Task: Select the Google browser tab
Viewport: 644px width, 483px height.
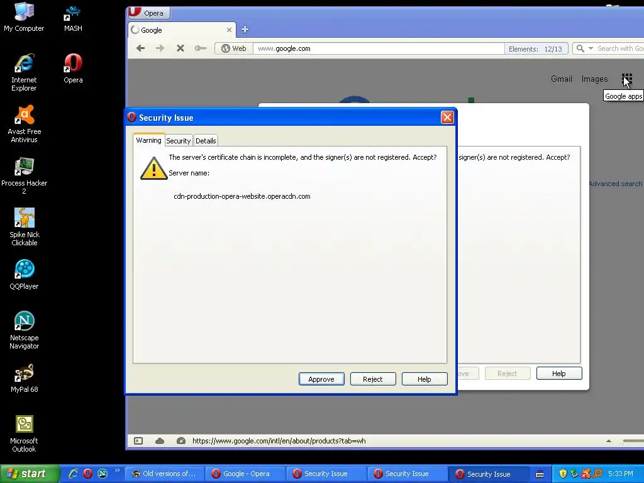Action: tap(182, 30)
